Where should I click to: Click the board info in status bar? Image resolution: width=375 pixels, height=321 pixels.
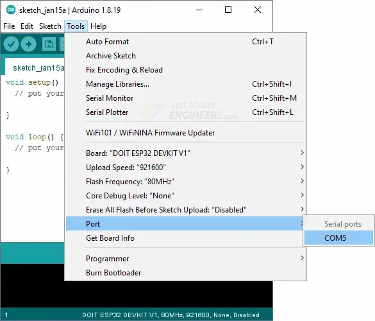pos(171,315)
